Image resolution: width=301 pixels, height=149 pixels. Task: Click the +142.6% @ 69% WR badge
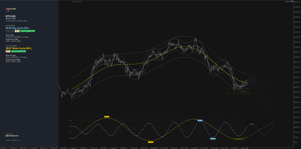pos(27,31)
